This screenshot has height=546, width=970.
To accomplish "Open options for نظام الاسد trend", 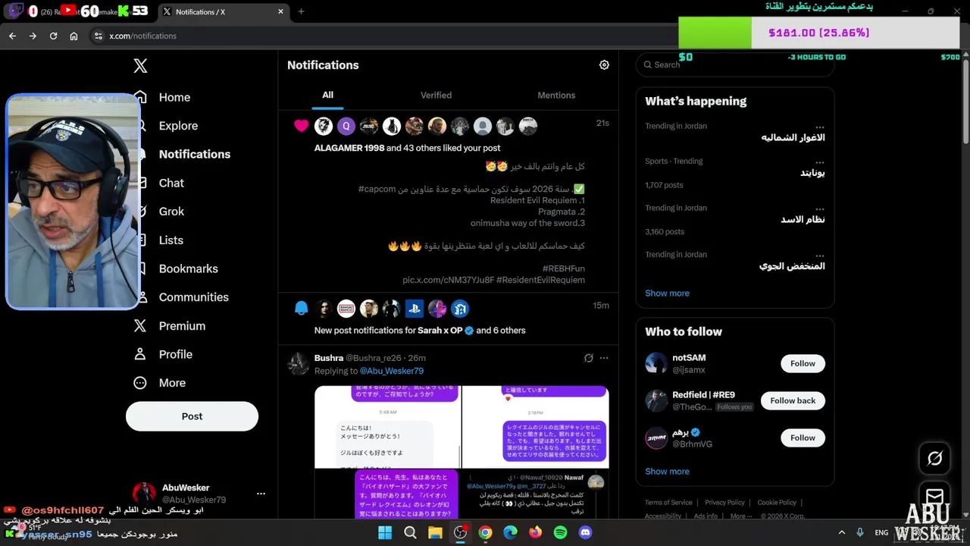I will pos(820,209).
